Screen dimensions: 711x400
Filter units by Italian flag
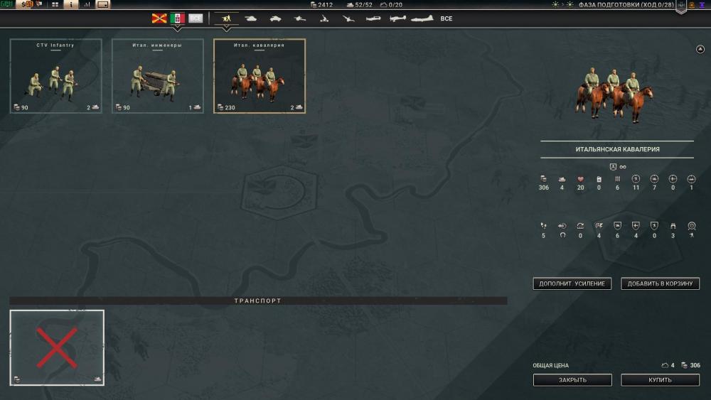pos(178,18)
